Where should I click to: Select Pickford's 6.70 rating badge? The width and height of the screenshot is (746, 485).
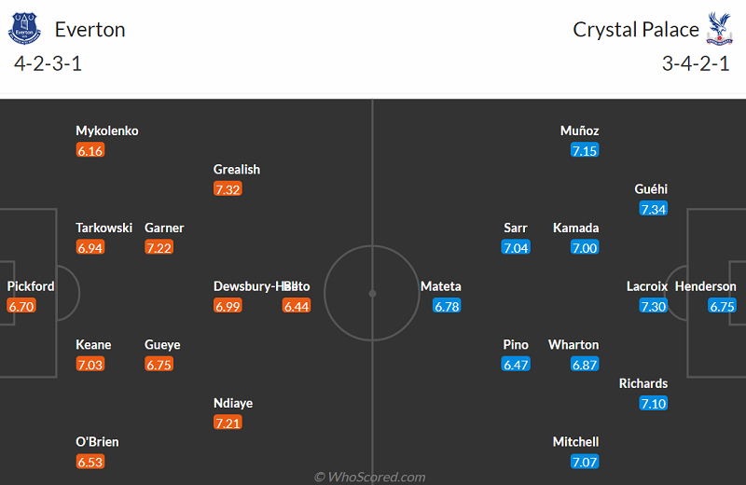[21, 306]
